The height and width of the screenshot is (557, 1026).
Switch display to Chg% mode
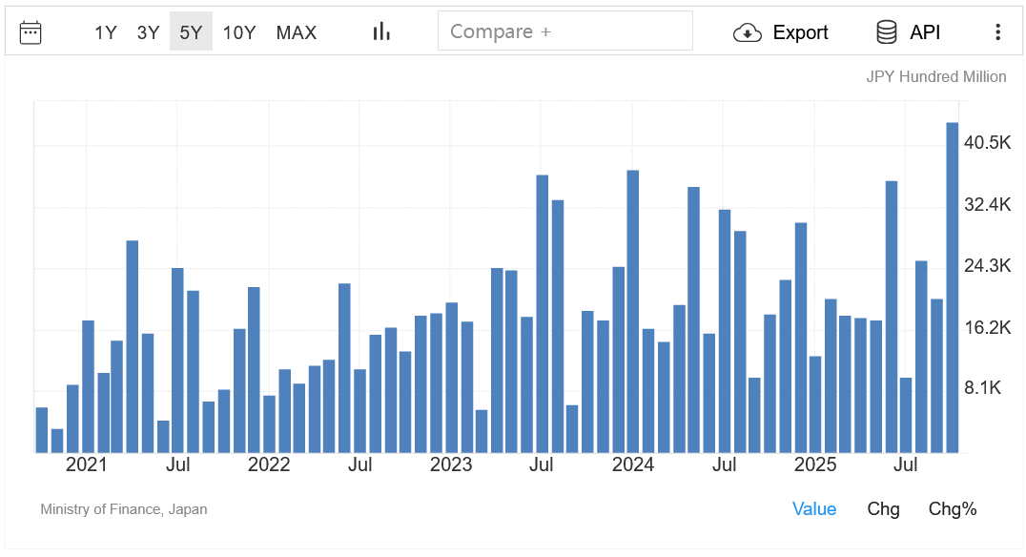pyautogui.click(x=953, y=509)
